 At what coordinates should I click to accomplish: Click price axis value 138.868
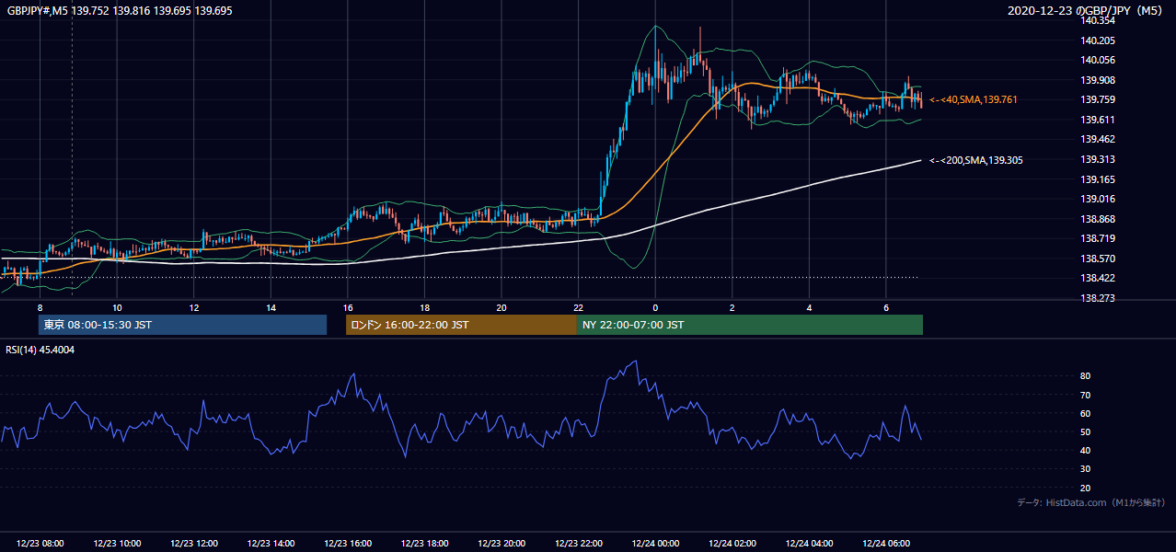pyautogui.click(x=1099, y=219)
